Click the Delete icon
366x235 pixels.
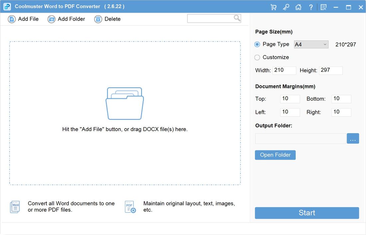(98, 19)
